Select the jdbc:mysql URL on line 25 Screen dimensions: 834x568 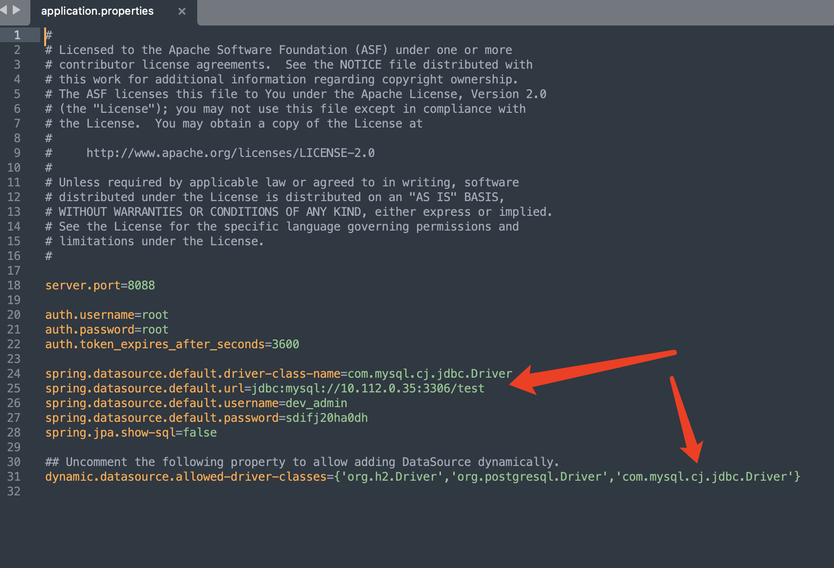click(368, 388)
